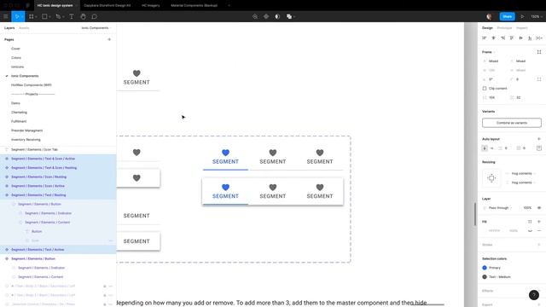Click the fill styles four-dot icon
Viewport: 546px width, 307px height.
[530, 222]
